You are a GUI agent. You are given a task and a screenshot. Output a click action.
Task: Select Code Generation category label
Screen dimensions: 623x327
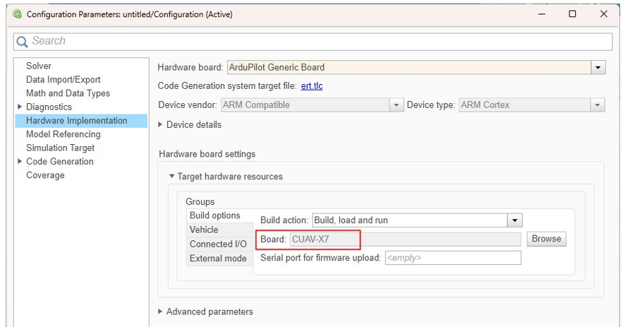(59, 162)
